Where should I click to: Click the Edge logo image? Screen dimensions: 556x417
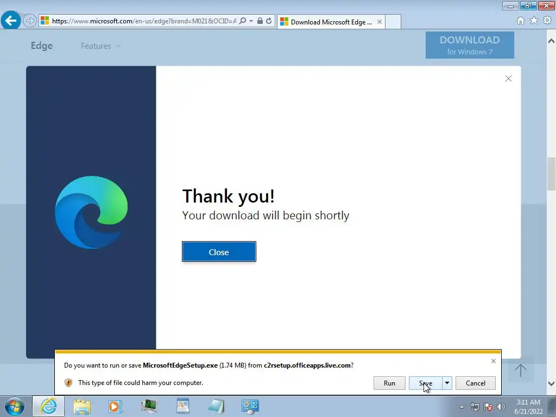coord(91,212)
